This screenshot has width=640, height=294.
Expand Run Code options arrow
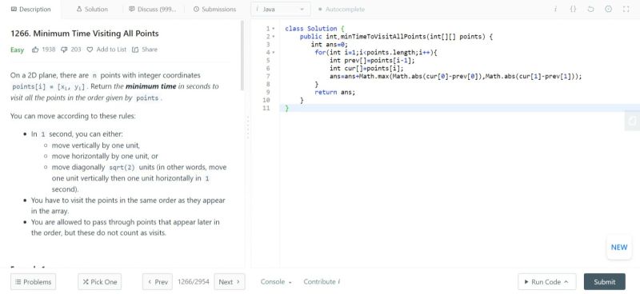(x=566, y=282)
